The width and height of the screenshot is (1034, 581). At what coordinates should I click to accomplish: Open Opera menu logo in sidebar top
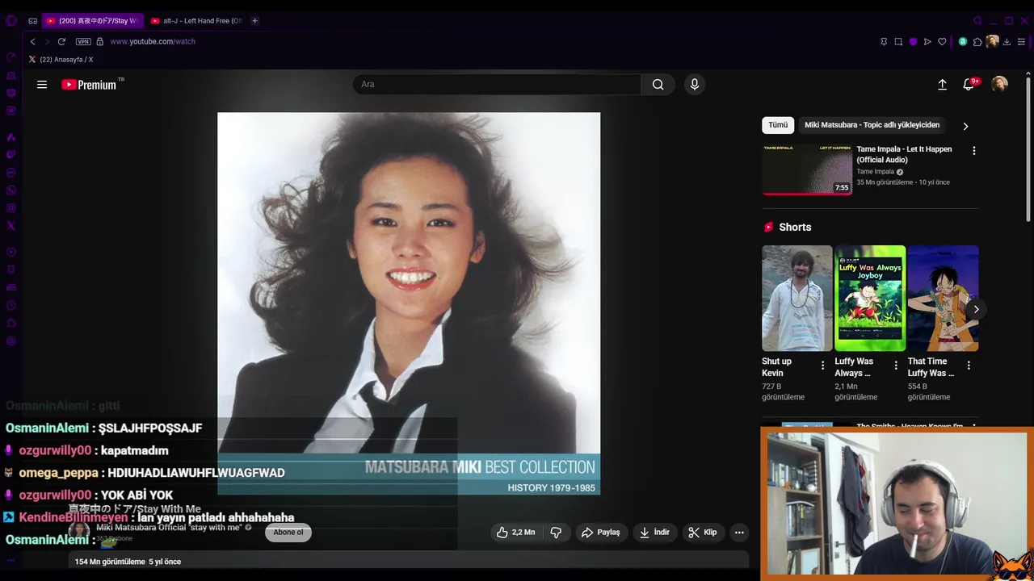pyautogui.click(x=11, y=21)
